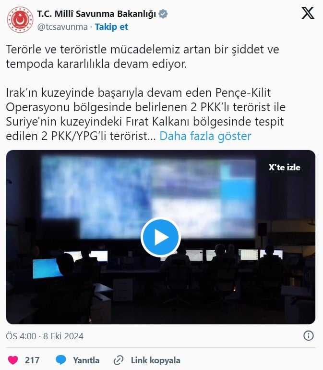This screenshot has width=323, height=370.
Task: Expand the tweet with Daha fazla göster
Action: tap(205, 136)
